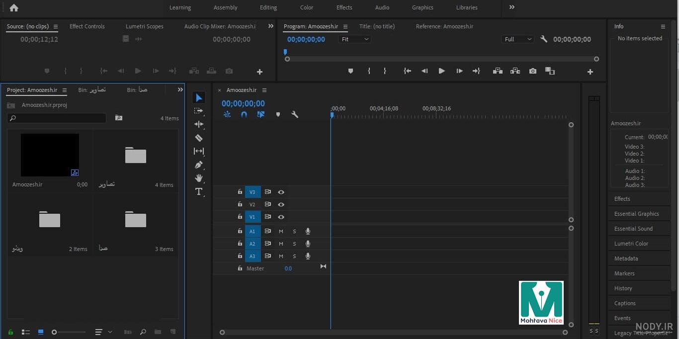Viewport: 679px width, 339px height.
Task: Open the Lumetri Scopes tab
Action: click(x=145, y=26)
